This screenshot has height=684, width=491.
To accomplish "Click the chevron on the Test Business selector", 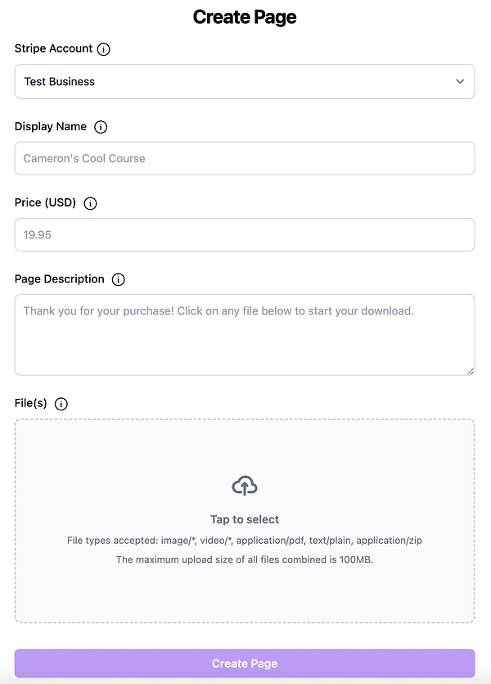I will point(461,81).
